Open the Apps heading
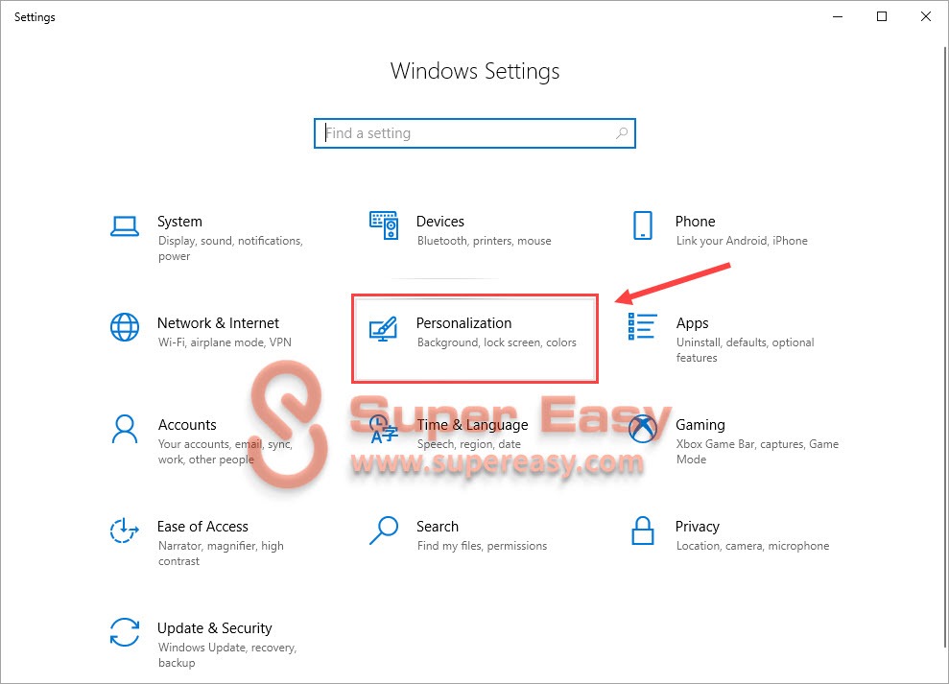Screen dimensions: 949x684 [693, 323]
